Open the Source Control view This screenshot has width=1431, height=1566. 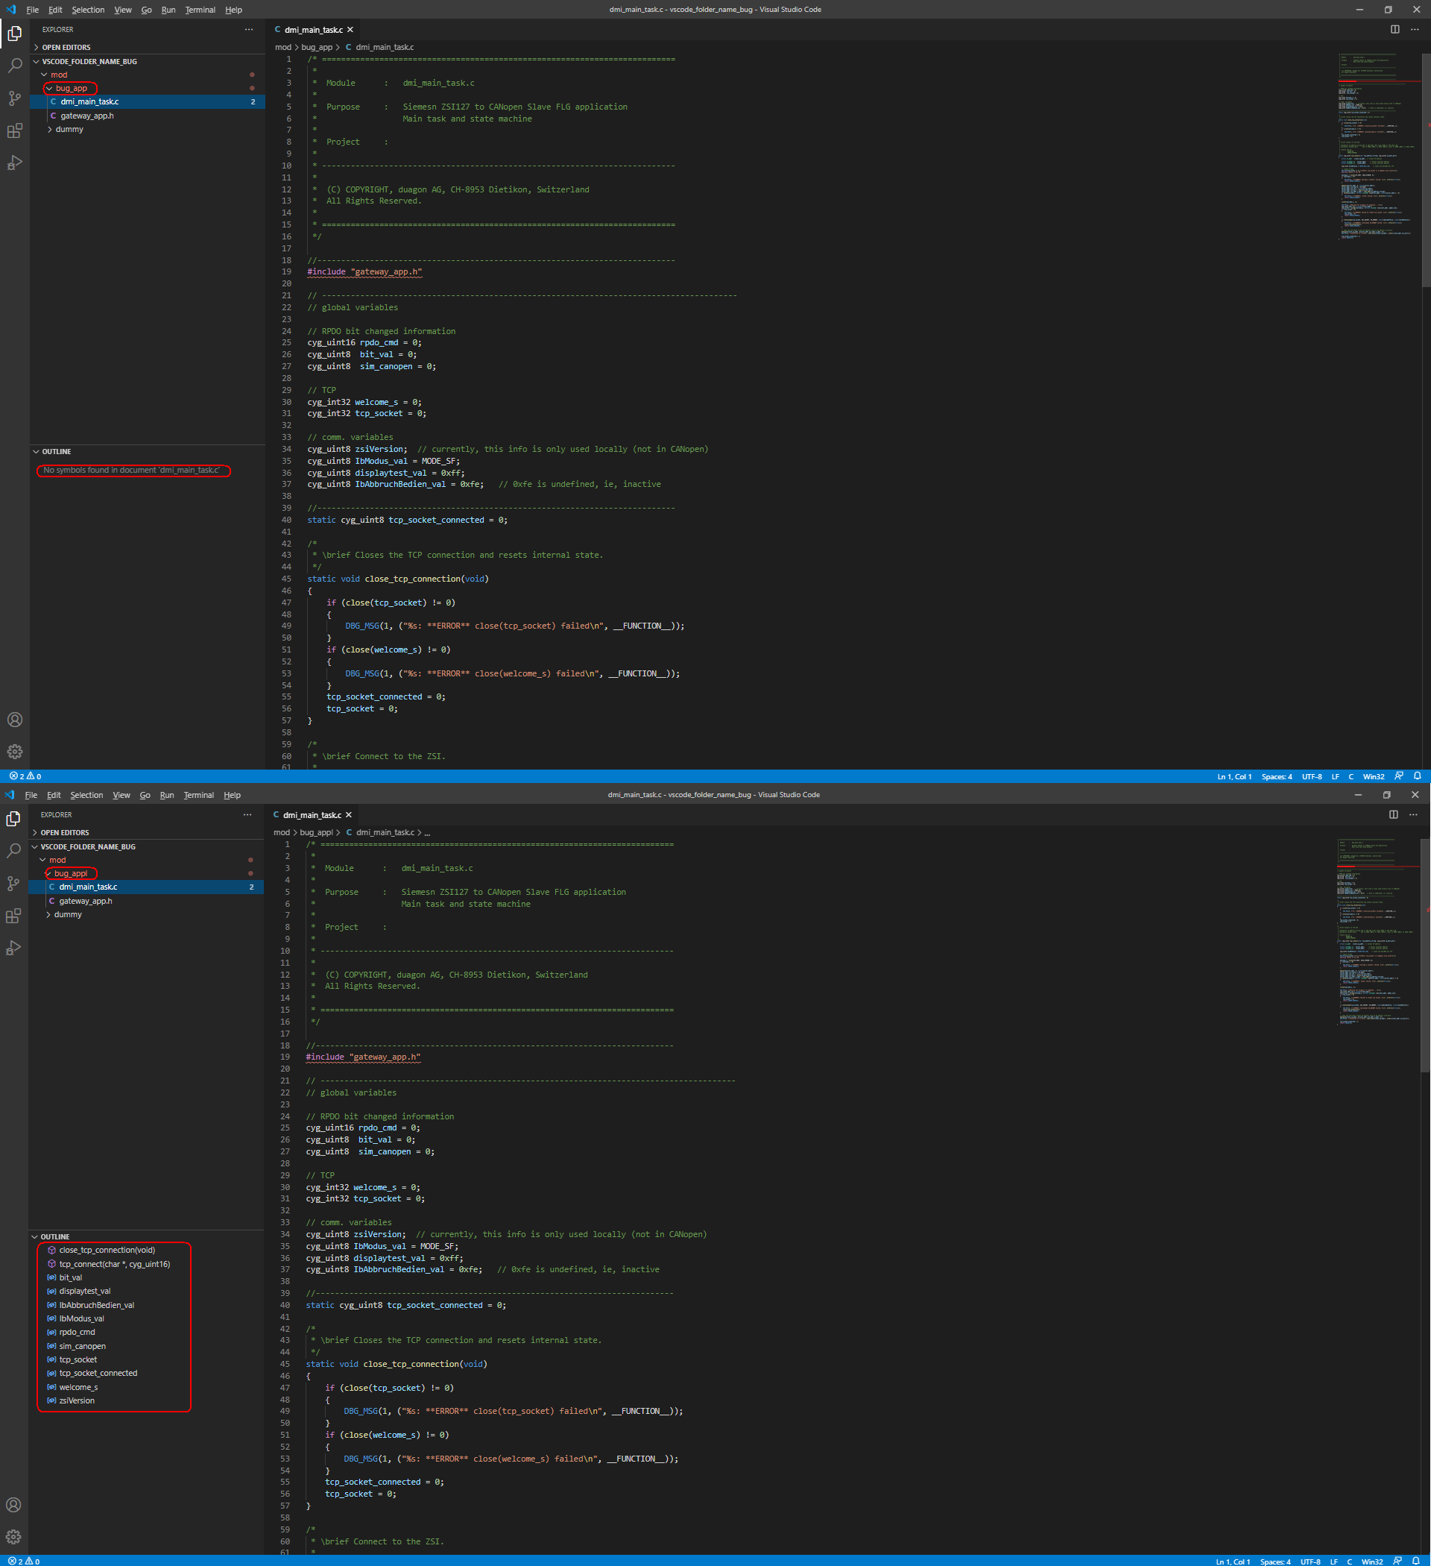coord(14,98)
